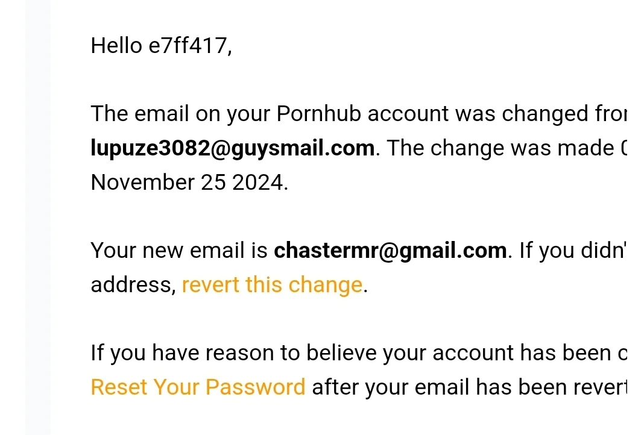Click the 'The change was made' sentence
644x435 pixels.
coord(500,148)
